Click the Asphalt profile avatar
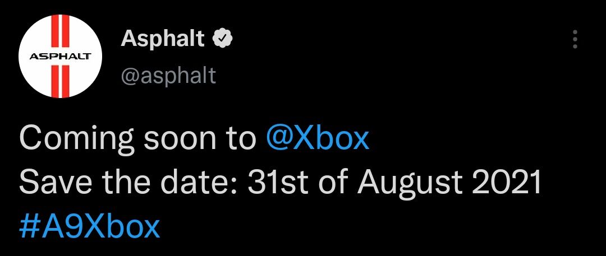This screenshot has width=606, height=256. point(61,57)
